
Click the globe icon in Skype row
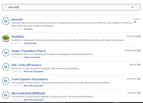click(x=139, y=50)
